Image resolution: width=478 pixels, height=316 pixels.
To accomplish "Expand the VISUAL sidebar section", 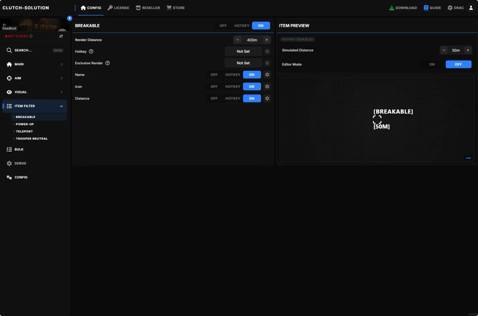I will (35, 92).
